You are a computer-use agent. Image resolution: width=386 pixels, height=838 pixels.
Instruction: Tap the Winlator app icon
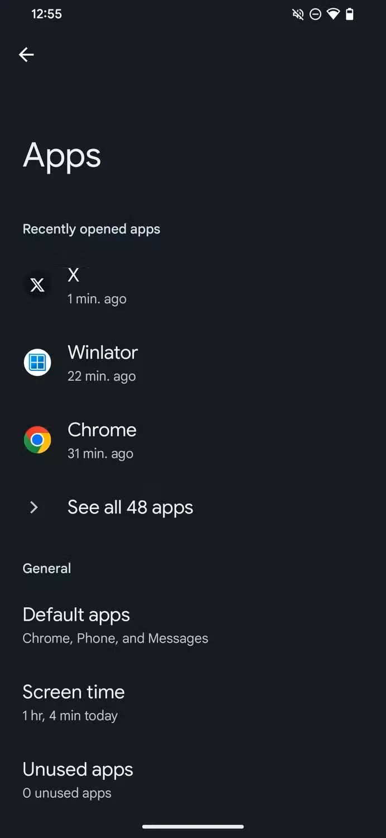[x=37, y=363]
